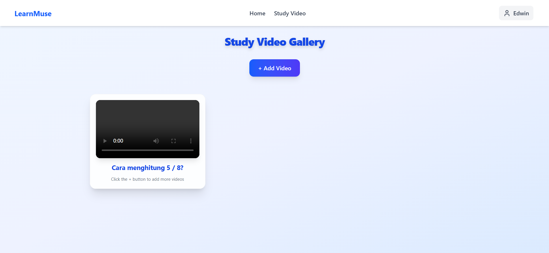Click the video progress bar
The height and width of the screenshot is (253, 549).
[x=148, y=150]
